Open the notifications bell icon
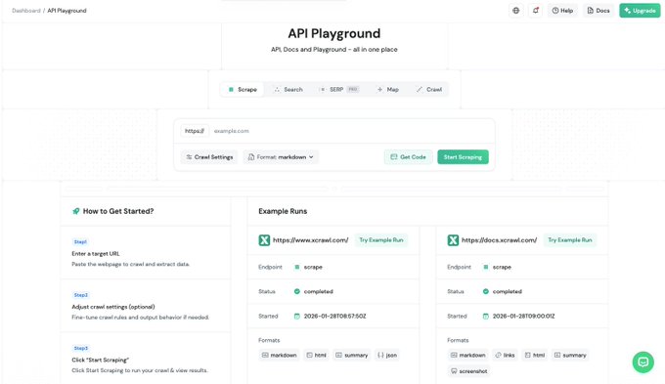The width and height of the screenshot is (665, 384). (x=536, y=11)
